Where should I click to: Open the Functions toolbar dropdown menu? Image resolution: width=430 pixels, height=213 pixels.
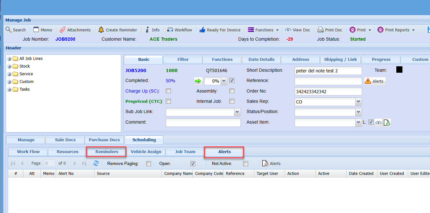coord(264,30)
